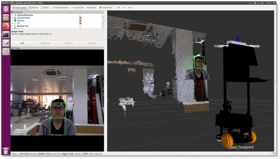Enable the MotionPlanning checkbox
The image size is (280, 159).
pos(80,15)
